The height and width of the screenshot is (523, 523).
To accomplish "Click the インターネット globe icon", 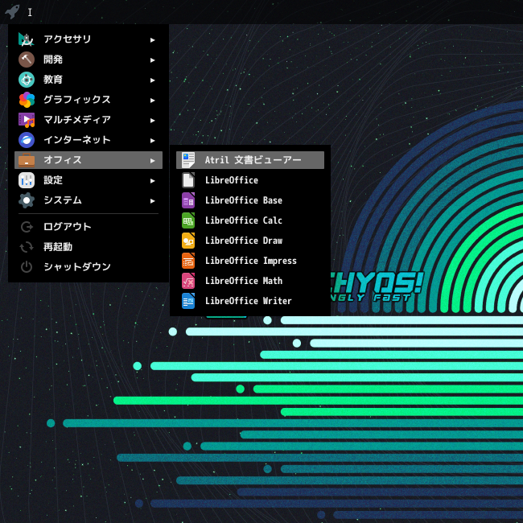I will tap(27, 140).
